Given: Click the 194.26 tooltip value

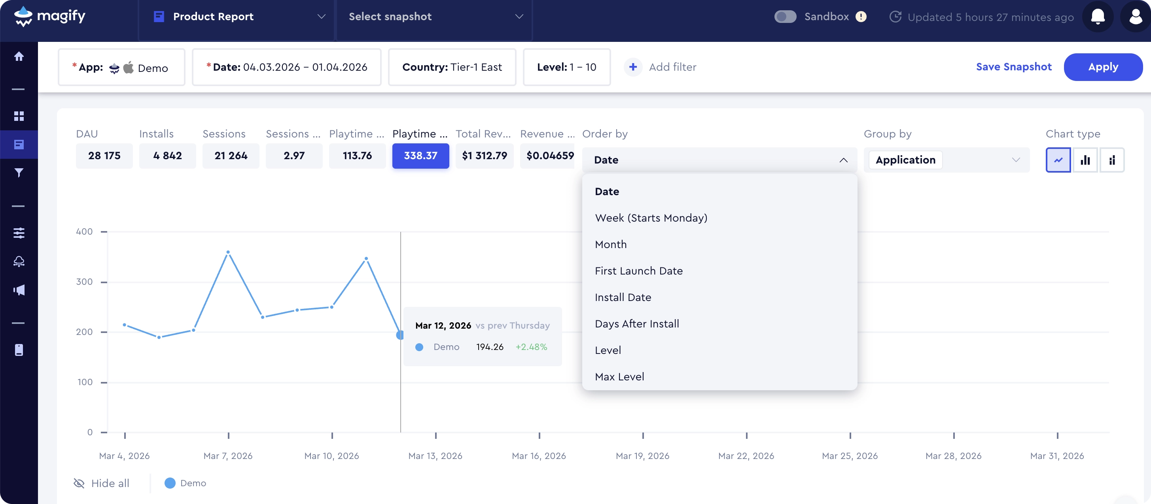Looking at the screenshot, I should click(490, 347).
